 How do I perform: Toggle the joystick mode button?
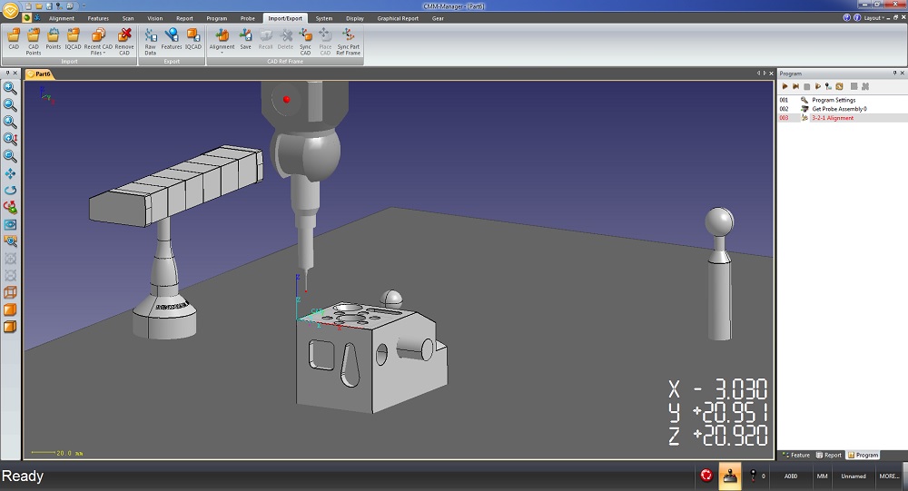click(728, 476)
